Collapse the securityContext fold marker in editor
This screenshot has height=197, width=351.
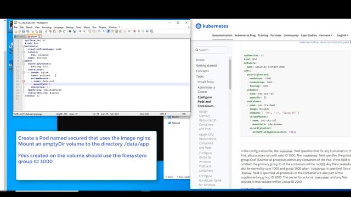point(24,63)
